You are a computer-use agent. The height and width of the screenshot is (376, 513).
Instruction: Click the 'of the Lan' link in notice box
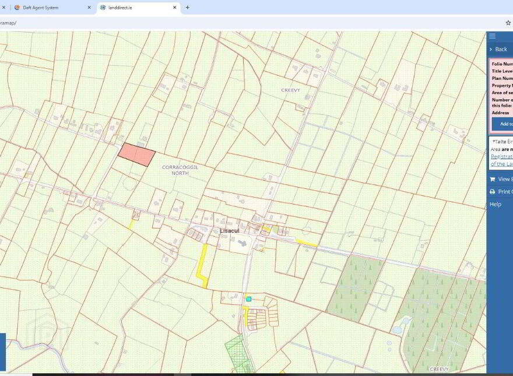click(x=502, y=164)
